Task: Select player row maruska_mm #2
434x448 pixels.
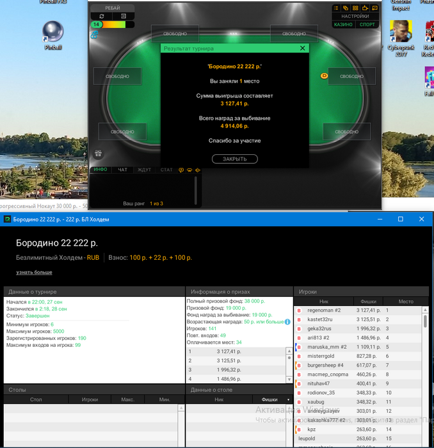Action: [x=358, y=347]
